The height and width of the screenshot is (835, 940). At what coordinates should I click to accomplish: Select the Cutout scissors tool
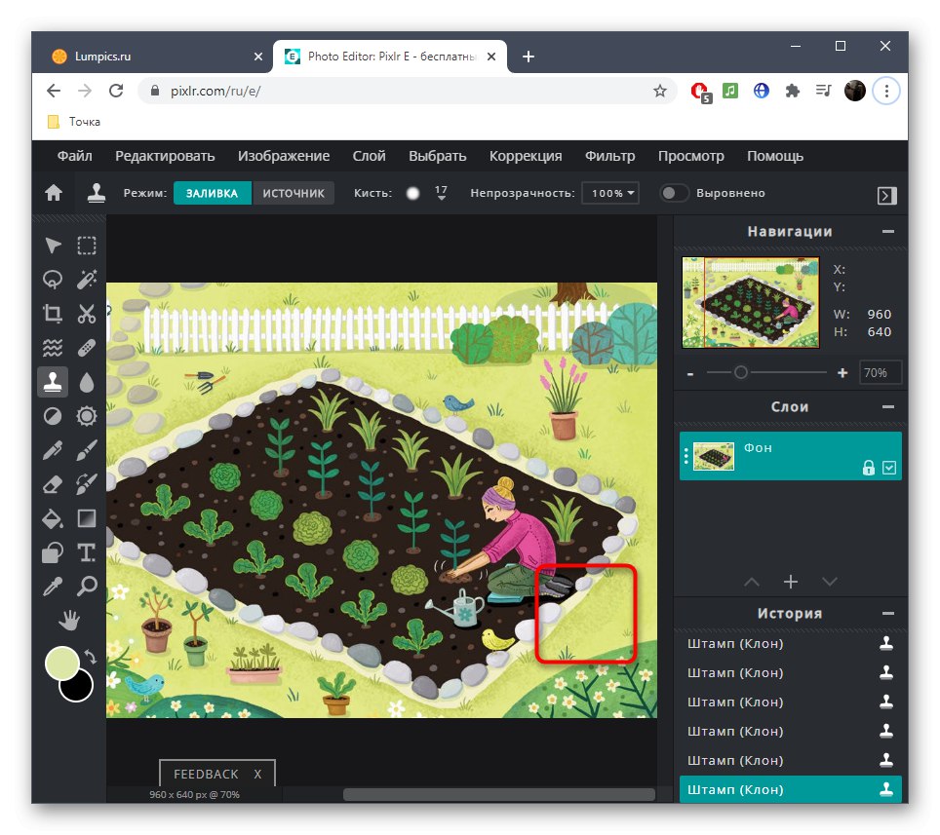point(87,314)
